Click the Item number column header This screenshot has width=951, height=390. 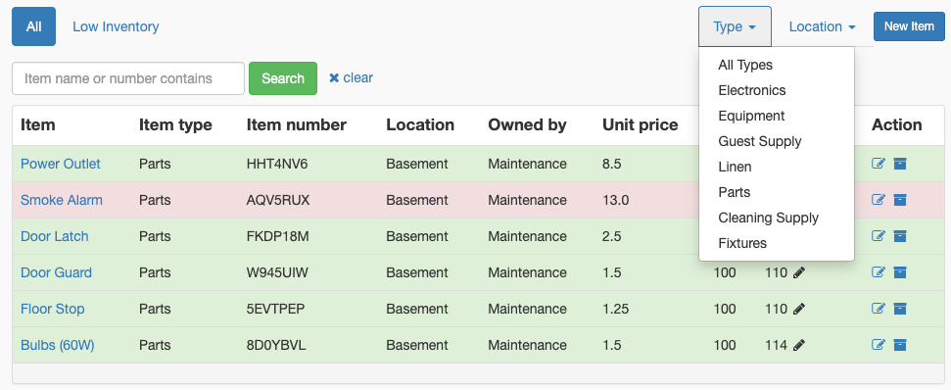pyautogui.click(x=297, y=125)
